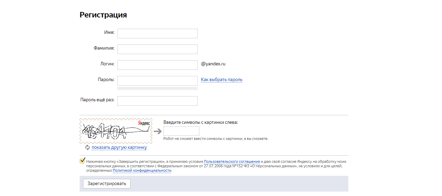Click the password strength indicator bar
The width and height of the screenshot is (442, 196).
tap(157, 88)
